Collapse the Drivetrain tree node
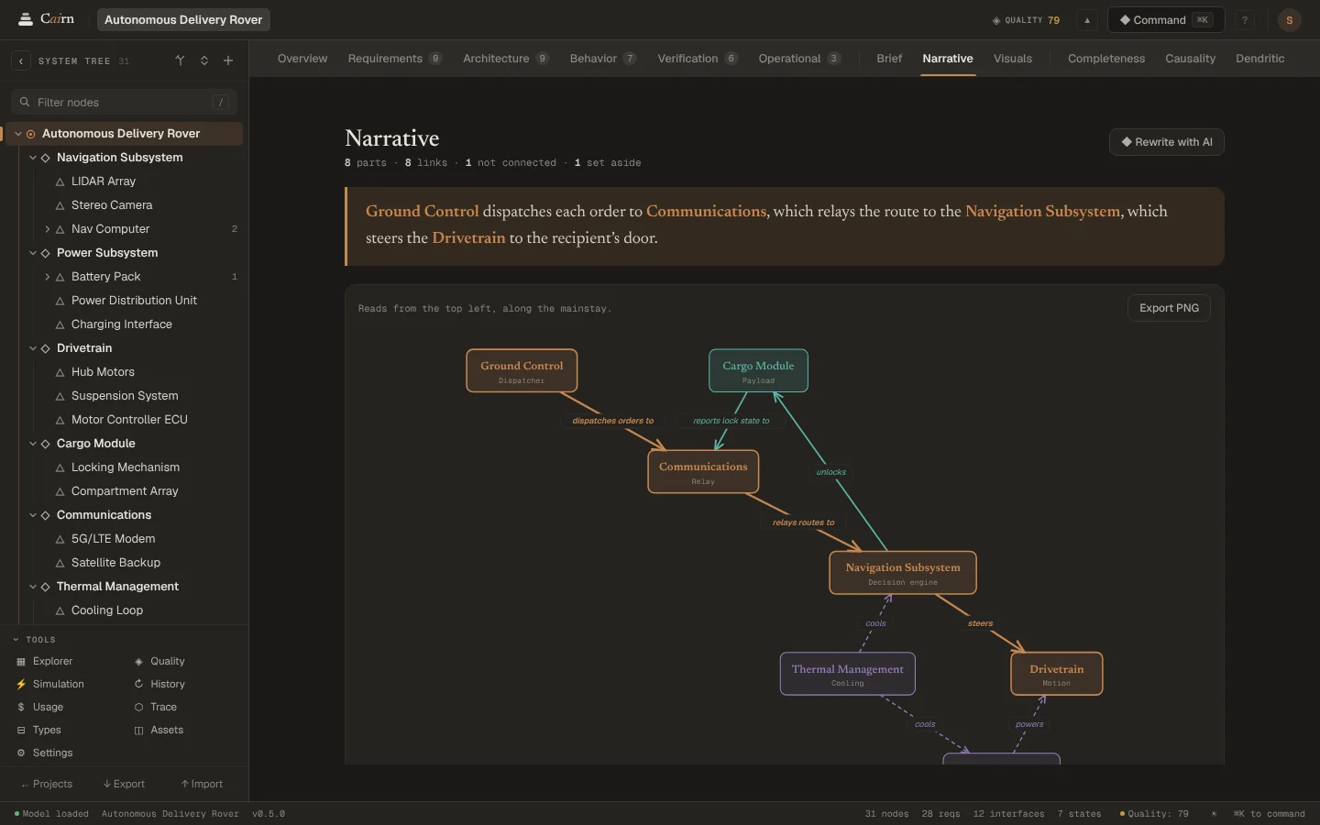The image size is (1320, 825). tap(33, 348)
